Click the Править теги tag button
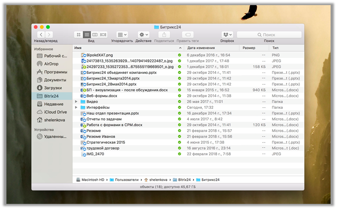Viewport: 337px width, 209px height. coord(188,35)
